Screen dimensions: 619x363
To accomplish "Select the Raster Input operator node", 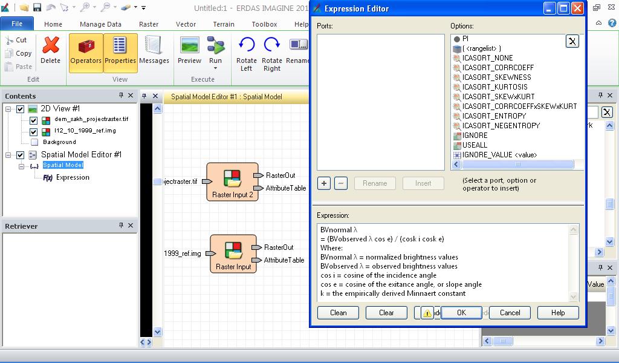I will (233, 253).
